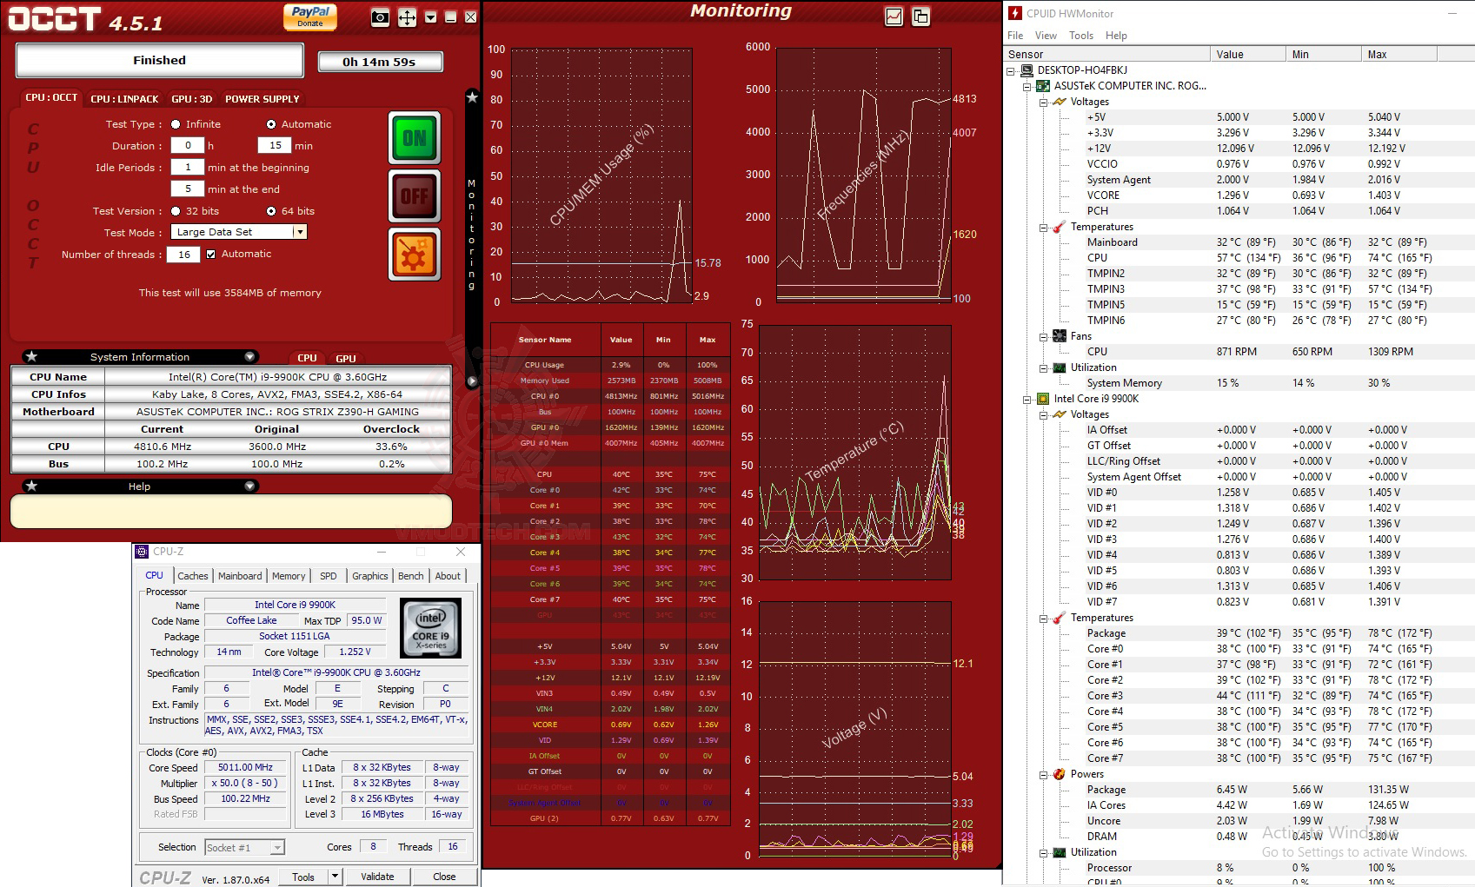Choose the 32 bits test version

click(x=176, y=211)
